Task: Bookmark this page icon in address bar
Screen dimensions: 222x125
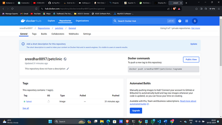Action: (x=36, y=9)
